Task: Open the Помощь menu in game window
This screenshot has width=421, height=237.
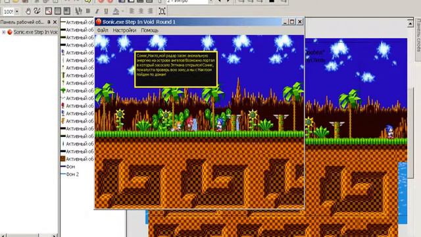Action: (x=149, y=30)
